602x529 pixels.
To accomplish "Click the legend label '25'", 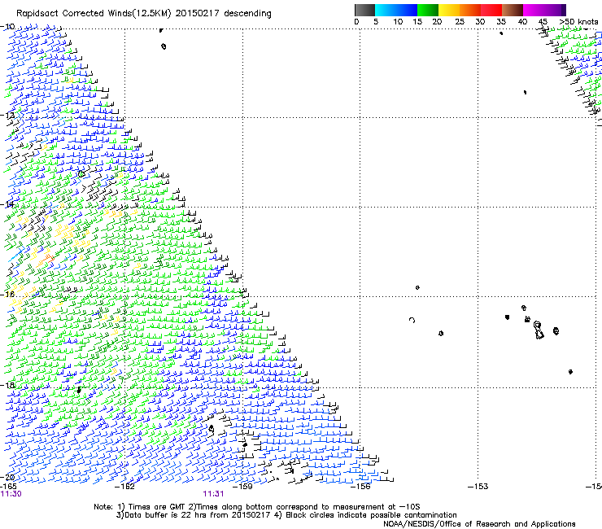I will [460, 22].
